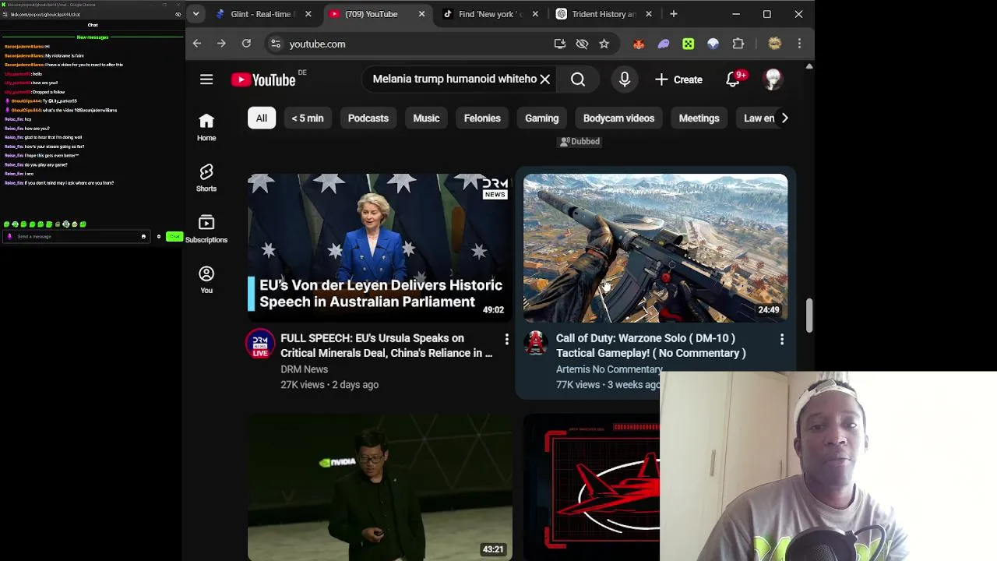Screen dimensions: 997x561
Task: Open the crossed-eye tracking protection icon
Action: click(x=582, y=44)
